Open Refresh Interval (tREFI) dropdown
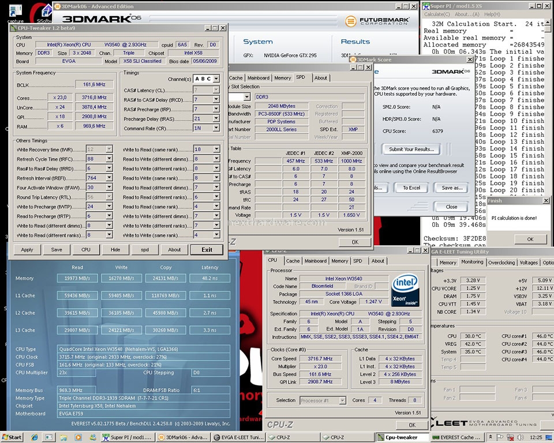 (109, 178)
